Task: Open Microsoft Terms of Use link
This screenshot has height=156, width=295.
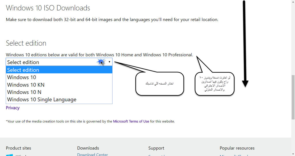Action: coord(131,121)
